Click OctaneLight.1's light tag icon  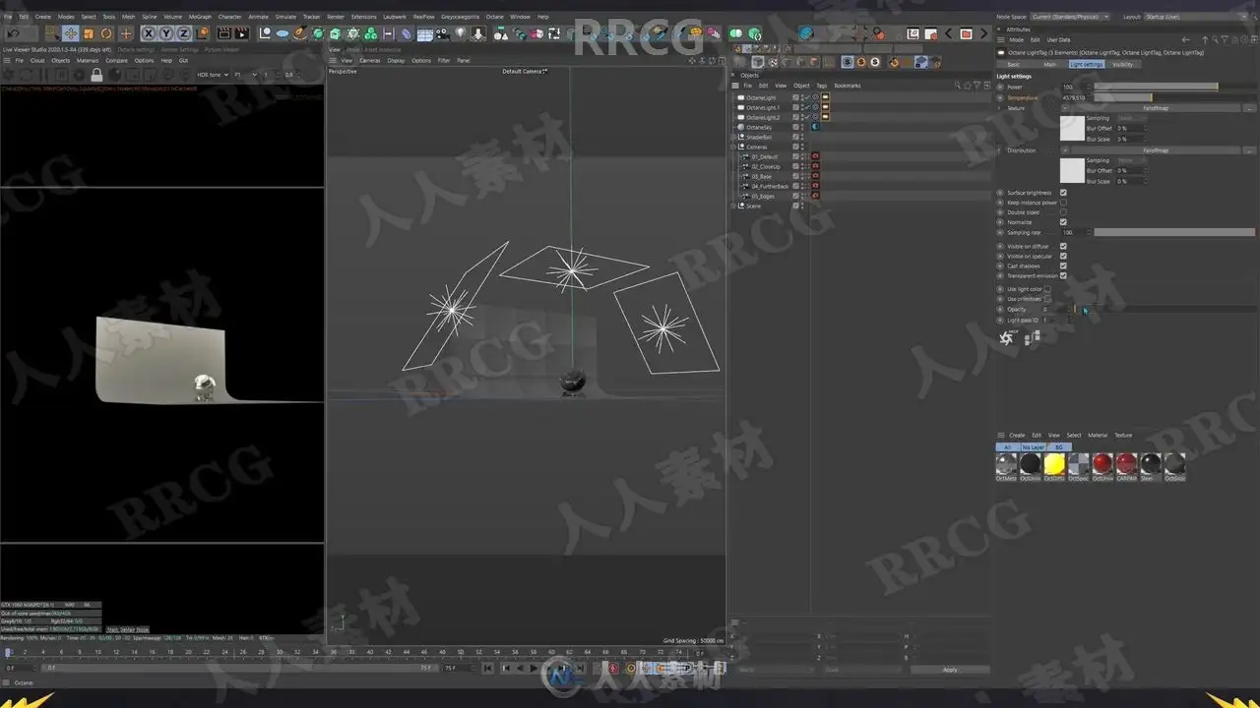(825, 107)
